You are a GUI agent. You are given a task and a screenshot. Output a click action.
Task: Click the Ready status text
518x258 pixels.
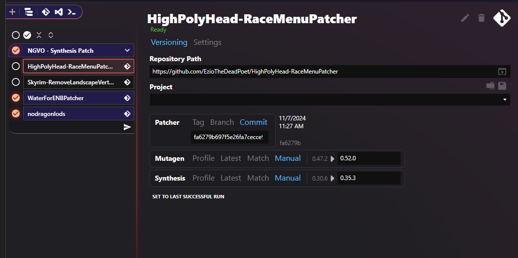158,30
